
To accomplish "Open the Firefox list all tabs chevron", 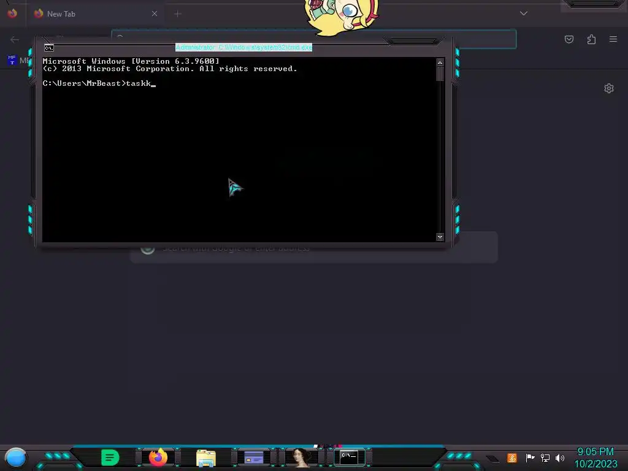I will click(x=524, y=13).
